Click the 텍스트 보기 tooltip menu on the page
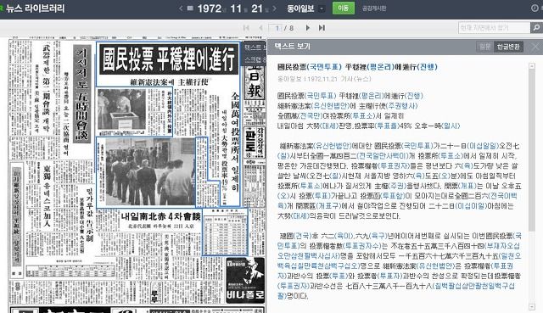This screenshot has width=543, height=313. (x=255, y=48)
